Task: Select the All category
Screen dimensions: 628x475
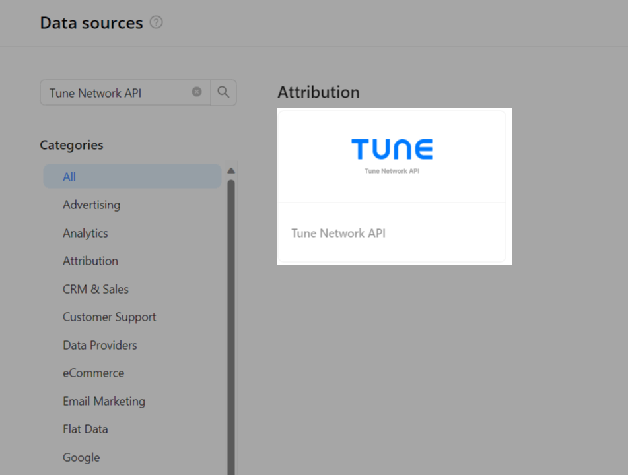Action: tap(132, 176)
